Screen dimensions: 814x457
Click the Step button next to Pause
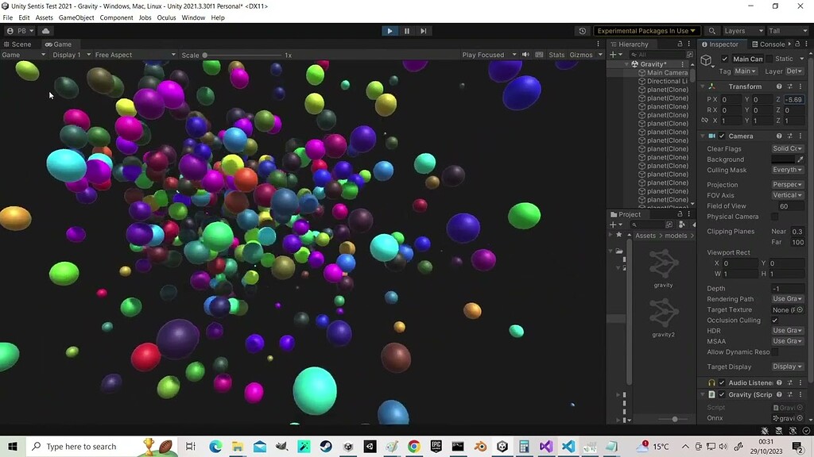pyautogui.click(x=424, y=30)
